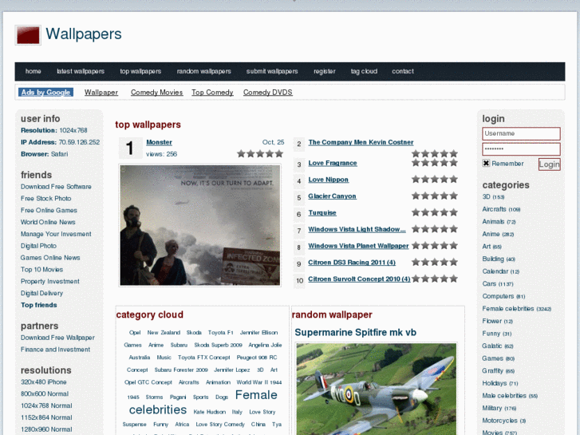
Task: Open Citroen DS3 Racing 2011 link
Action: pos(352,263)
